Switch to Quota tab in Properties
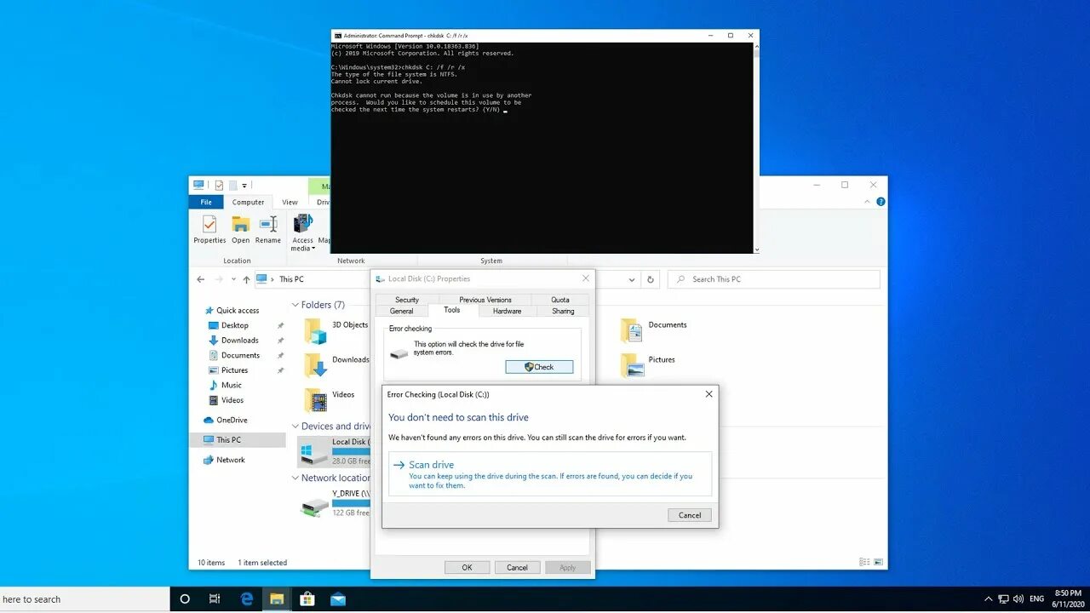1090x613 pixels. pos(560,300)
